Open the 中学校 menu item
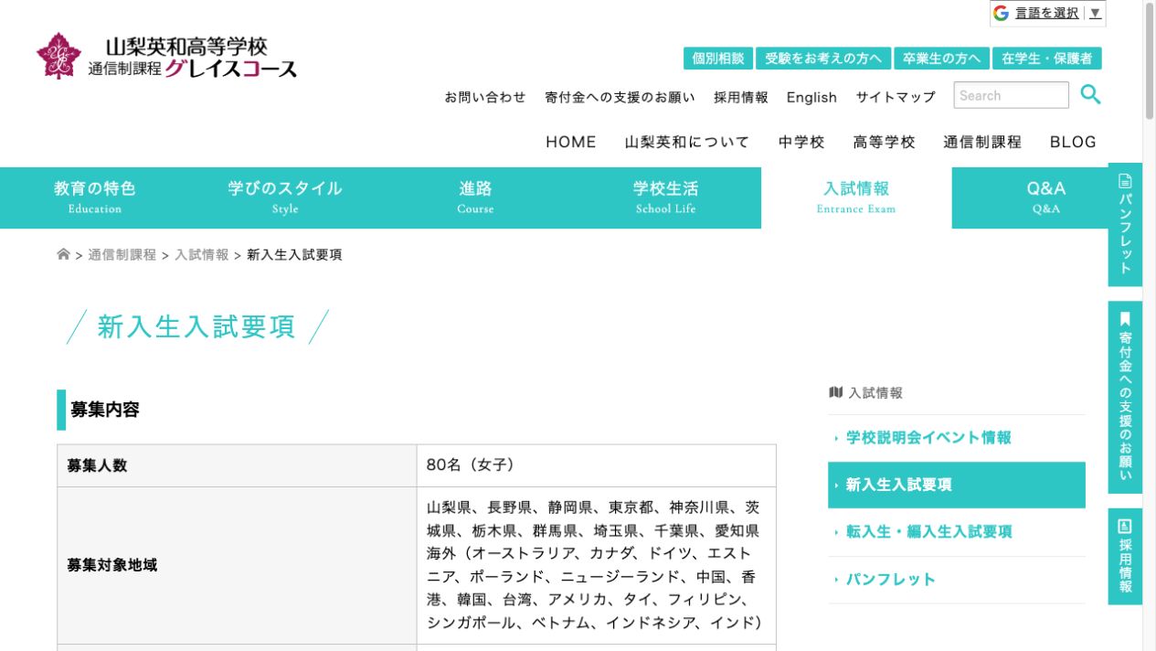Image resolution: width=1156 pixels, height=651 pixels. point(801,142)
